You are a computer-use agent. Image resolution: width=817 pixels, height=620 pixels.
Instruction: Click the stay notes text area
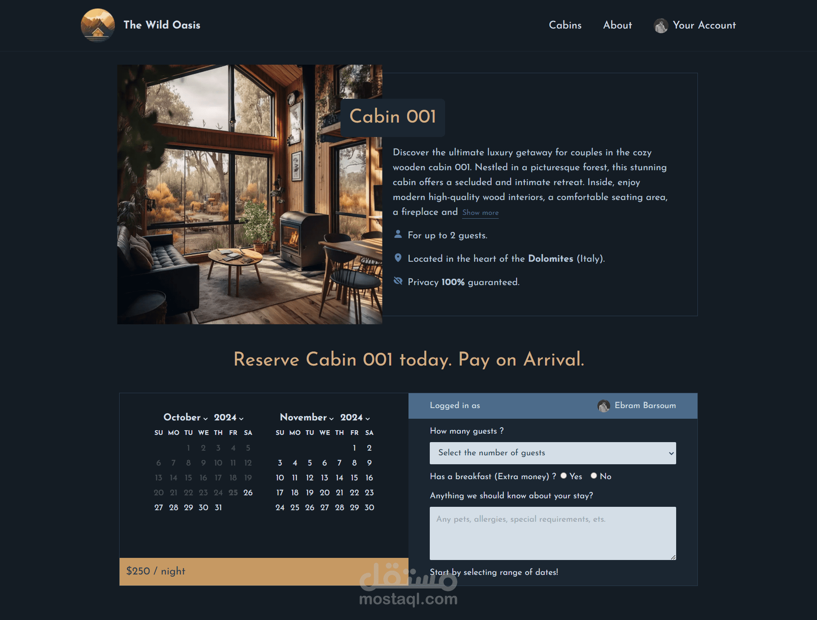(x=553, y=533)
